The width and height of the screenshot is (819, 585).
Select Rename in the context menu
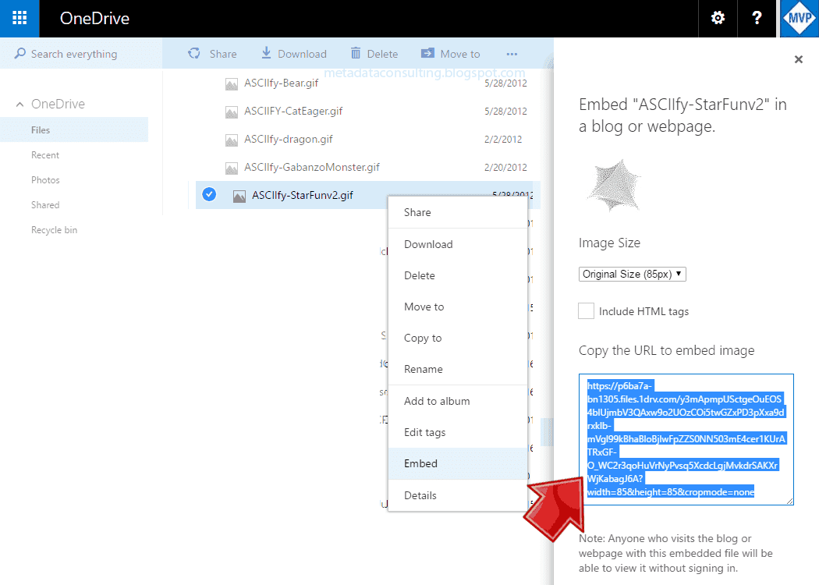click(422, 369)
